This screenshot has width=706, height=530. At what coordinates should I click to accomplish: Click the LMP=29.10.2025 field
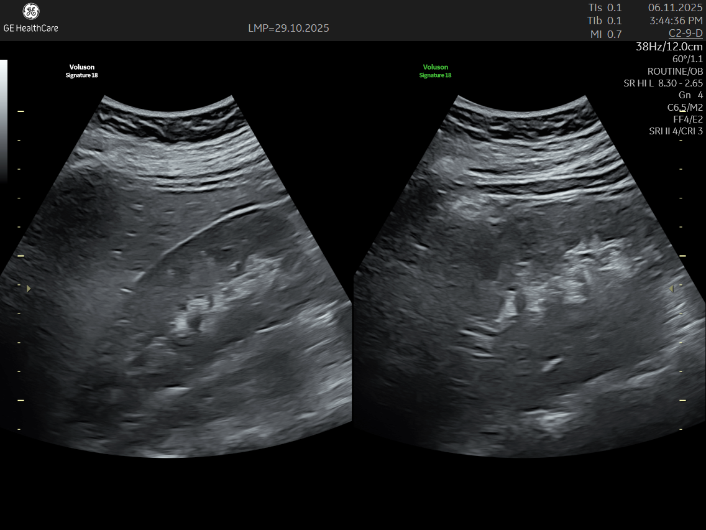click(288, 28)
